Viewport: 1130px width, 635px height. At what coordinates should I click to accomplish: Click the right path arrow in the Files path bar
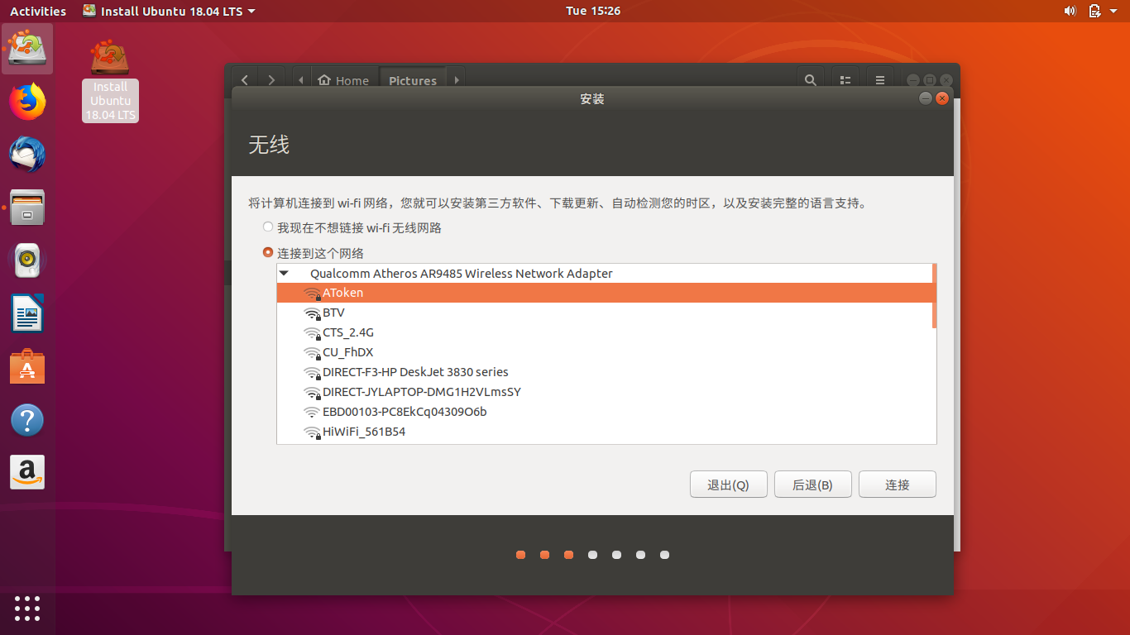coord(456,80)
